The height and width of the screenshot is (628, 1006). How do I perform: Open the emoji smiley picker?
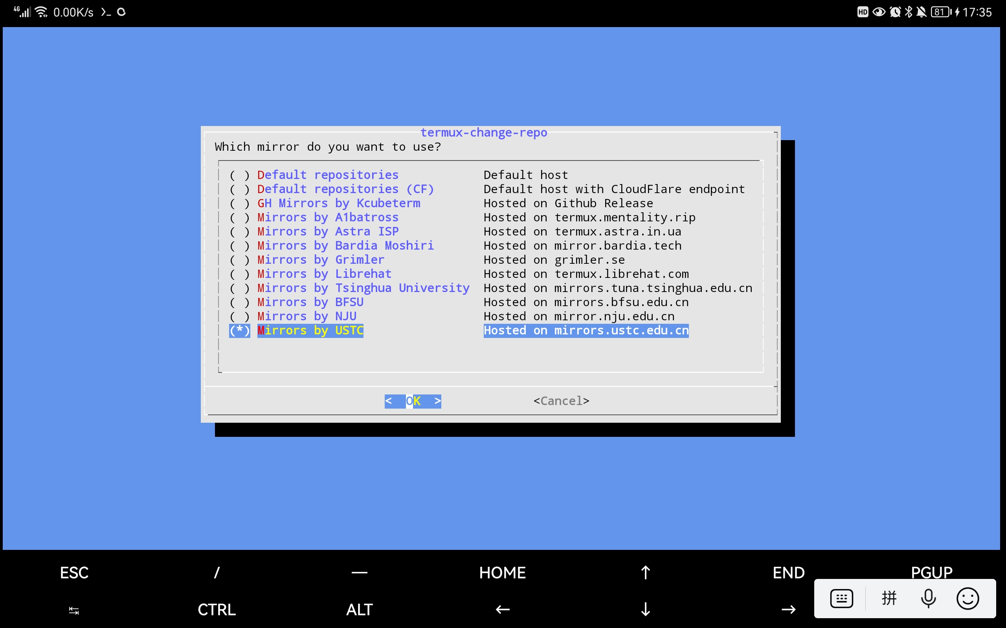tap(967, 599)
